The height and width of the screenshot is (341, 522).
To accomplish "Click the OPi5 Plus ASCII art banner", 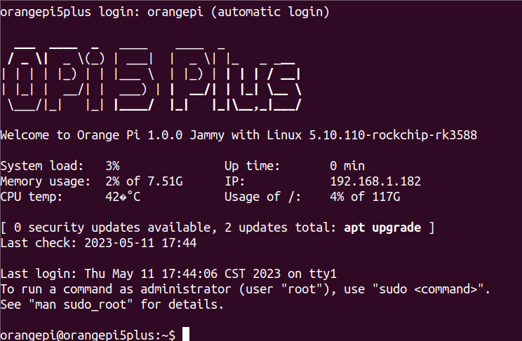I will (152, 78).
